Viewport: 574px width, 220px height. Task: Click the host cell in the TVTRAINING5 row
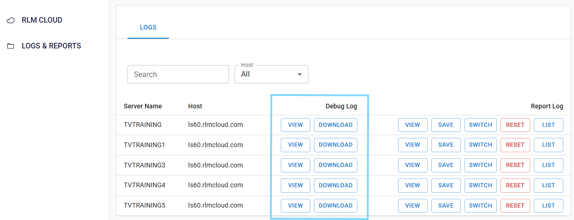point(216,206)
